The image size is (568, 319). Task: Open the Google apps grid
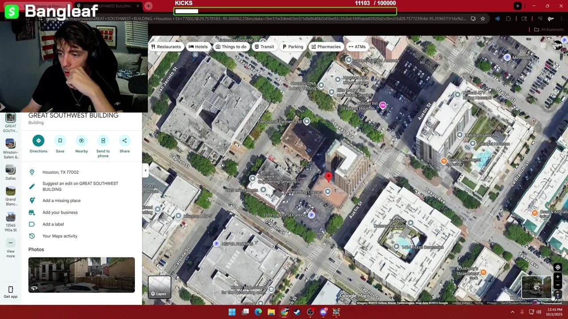tap(543, 45)
